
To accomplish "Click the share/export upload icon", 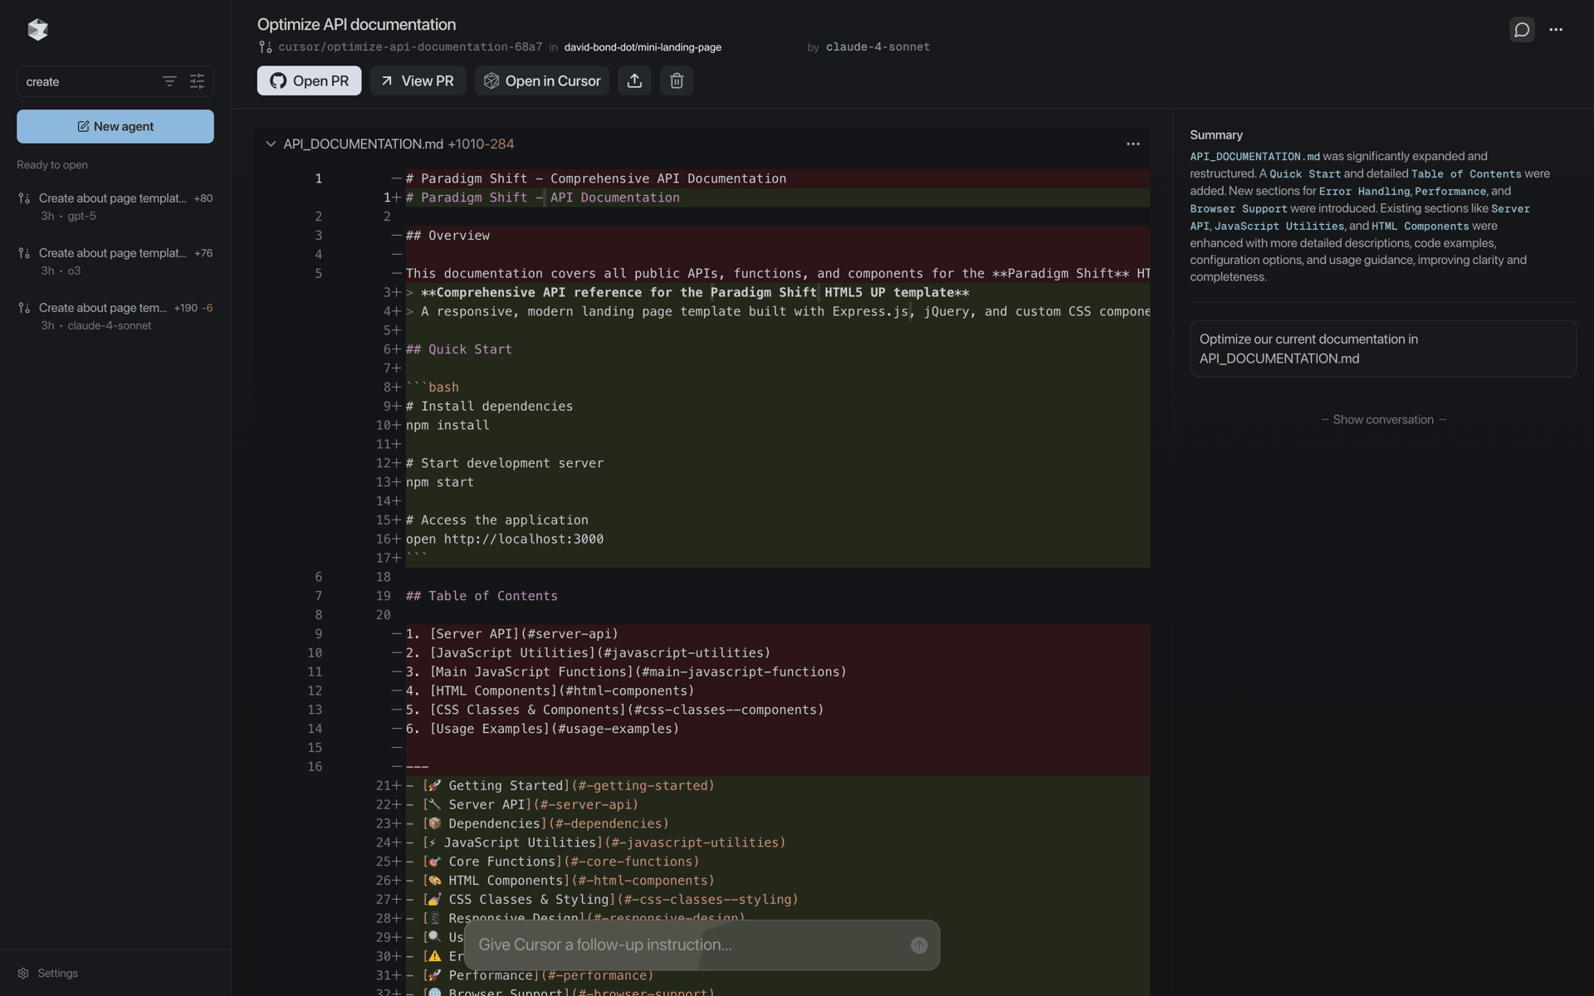I will point(634,81).
